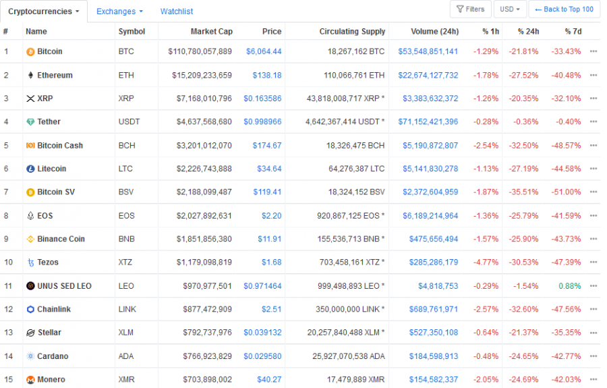Open the Filters button
Image resolution: width=607 pixels, height=388 pixels.
point(470,9)
